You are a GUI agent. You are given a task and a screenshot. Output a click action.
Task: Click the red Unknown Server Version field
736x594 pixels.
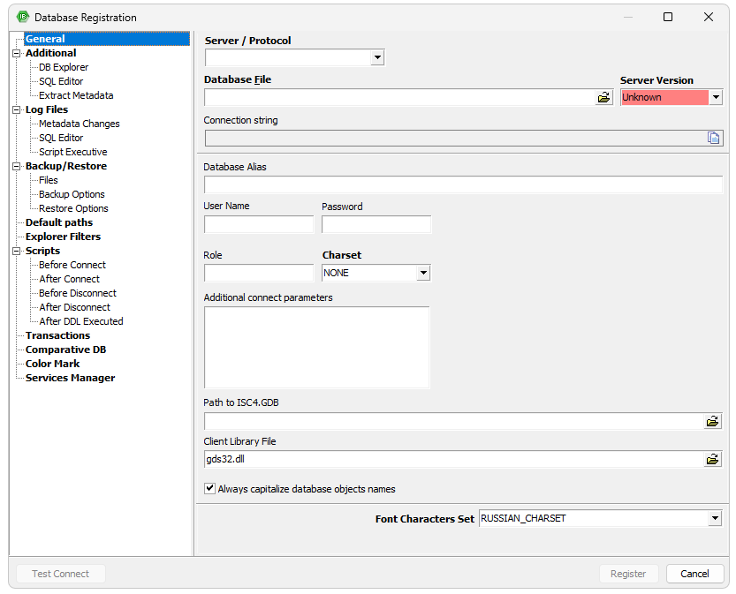[x=664, y=97]
